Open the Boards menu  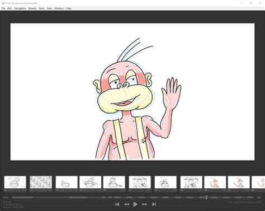click(x=32, y=8)
